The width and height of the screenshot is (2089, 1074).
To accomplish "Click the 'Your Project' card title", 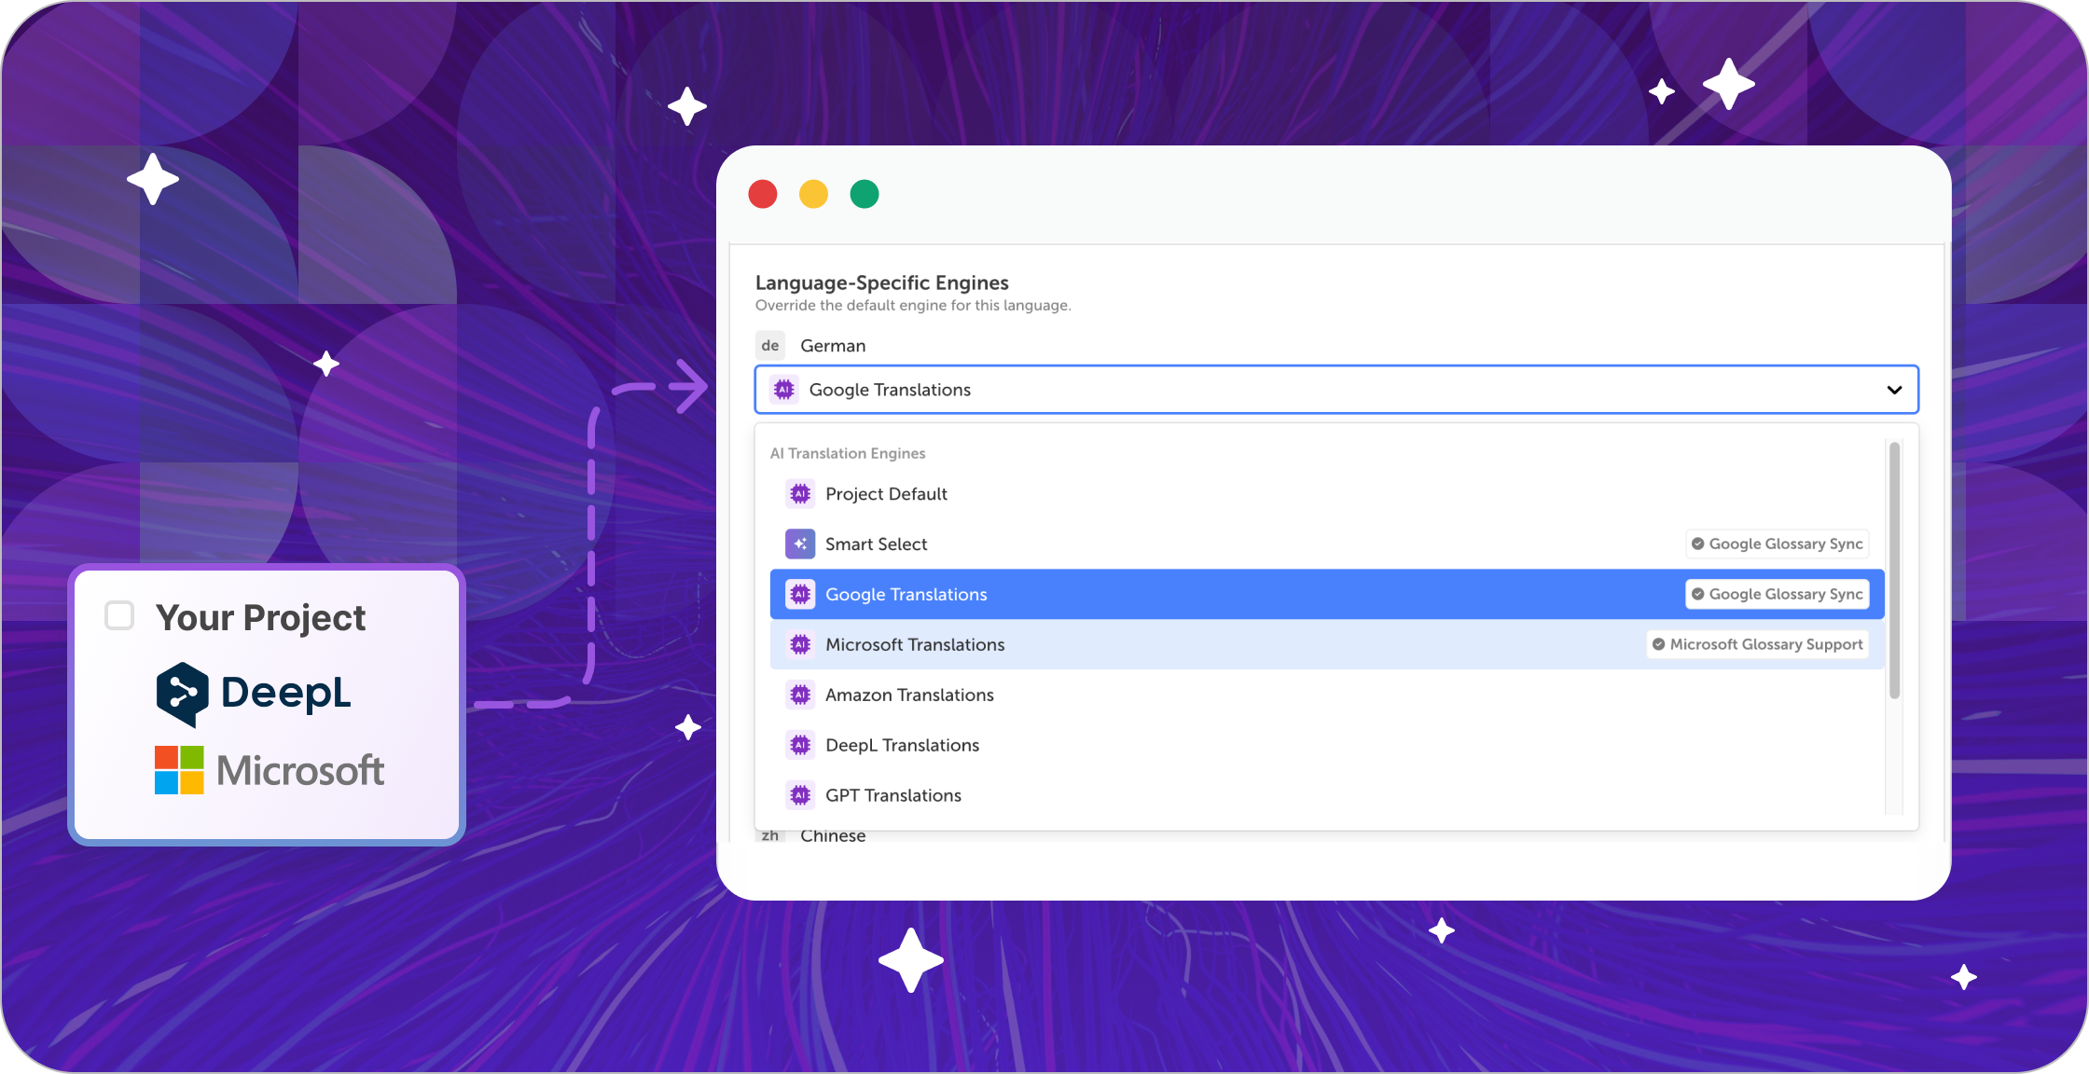I will click(261, 618).
